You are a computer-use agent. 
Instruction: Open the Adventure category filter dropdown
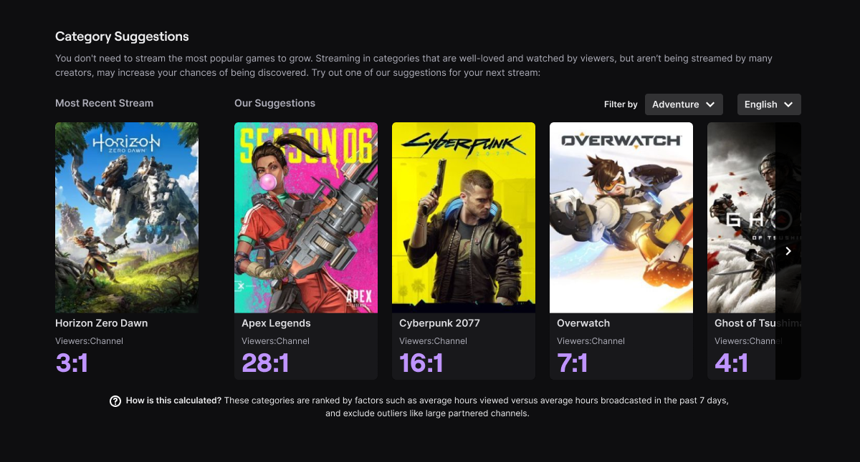point(684,104)
